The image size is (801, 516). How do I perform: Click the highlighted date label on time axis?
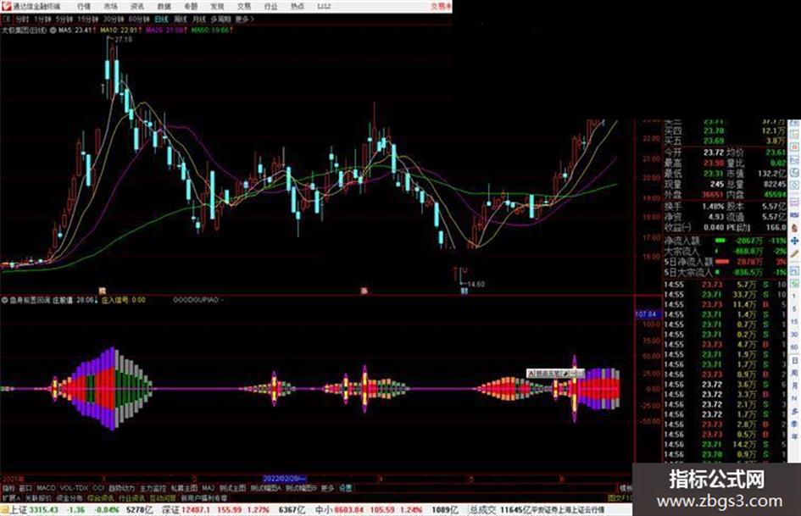point(284,479)
